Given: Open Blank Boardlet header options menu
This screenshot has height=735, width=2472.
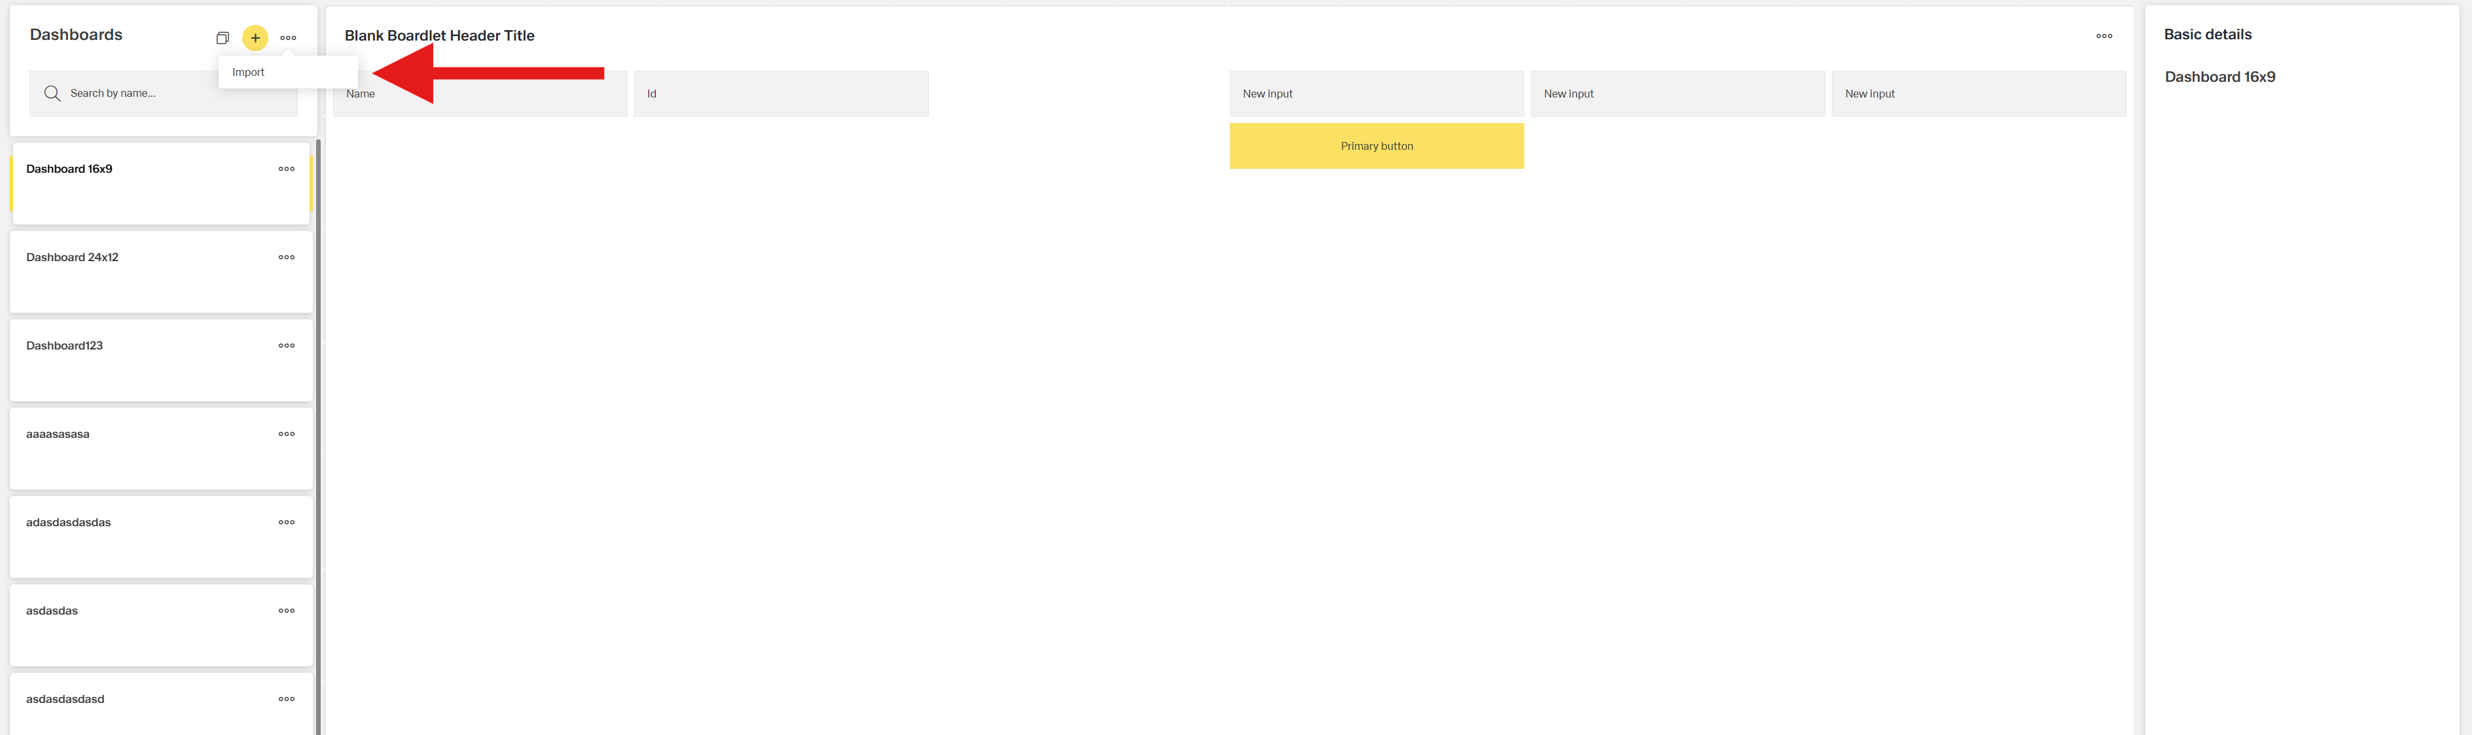Looking at the screenshot, I should (2104, 35).
